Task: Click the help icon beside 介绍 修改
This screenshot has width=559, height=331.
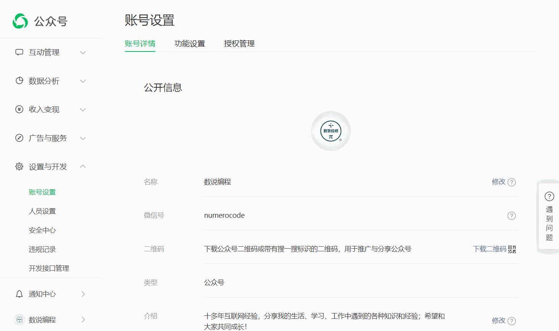Action: pyautogui.click(x=512, y=321)
